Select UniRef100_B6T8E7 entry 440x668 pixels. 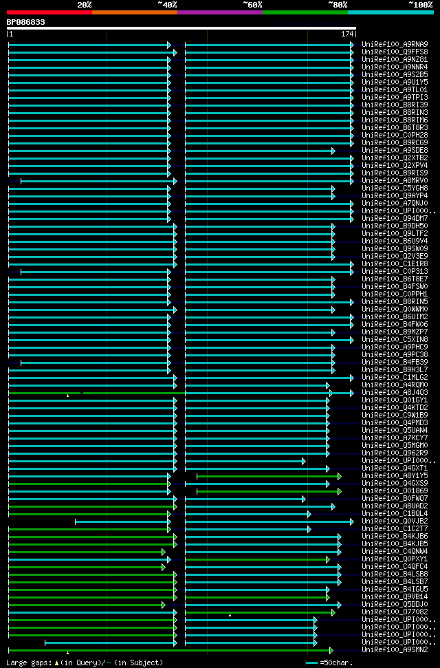tap(395, 279)
